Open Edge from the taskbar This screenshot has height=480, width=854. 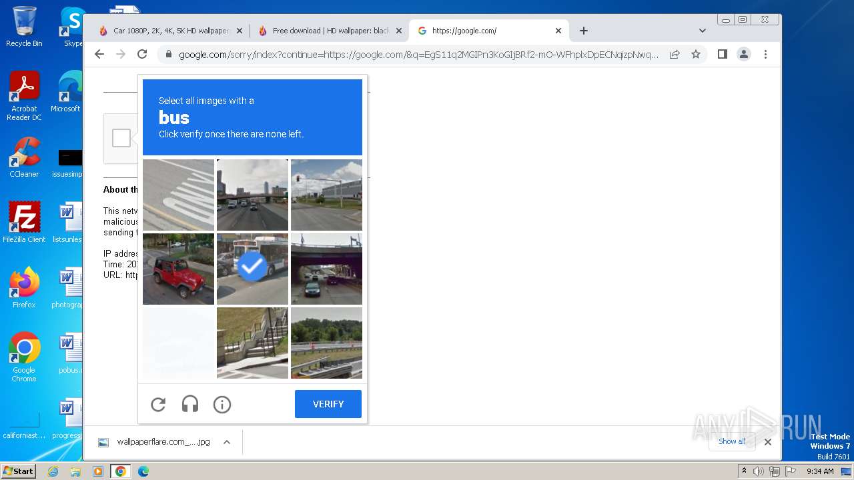(143, 471)
